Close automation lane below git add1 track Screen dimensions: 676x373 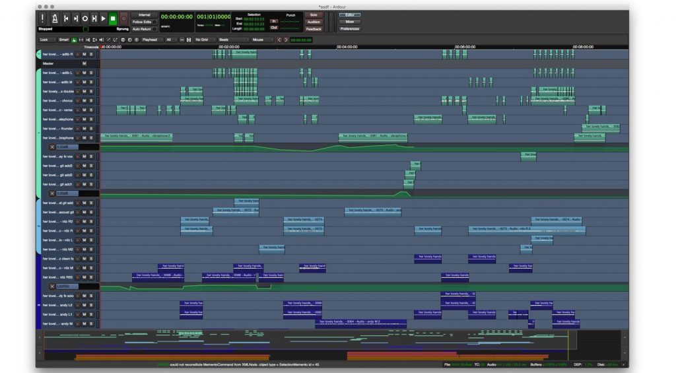click(52, 193)
